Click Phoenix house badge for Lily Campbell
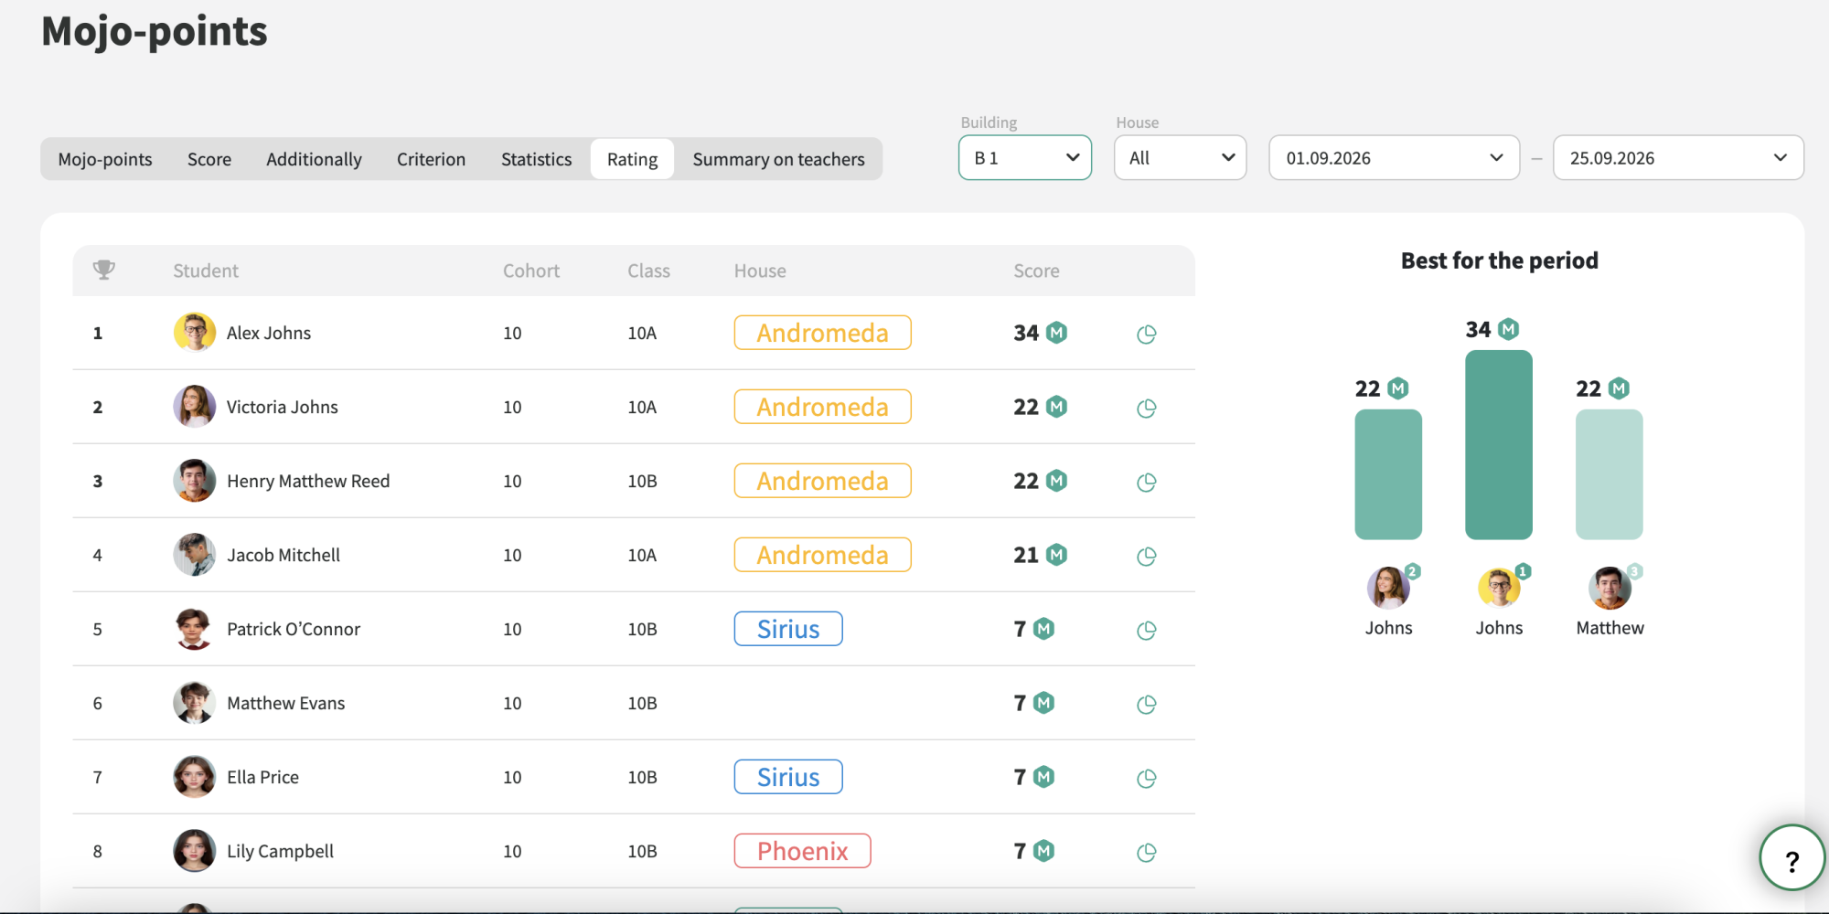 point(802,851)
